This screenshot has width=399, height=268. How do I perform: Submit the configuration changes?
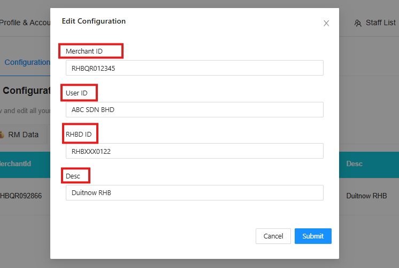point(313,236)
